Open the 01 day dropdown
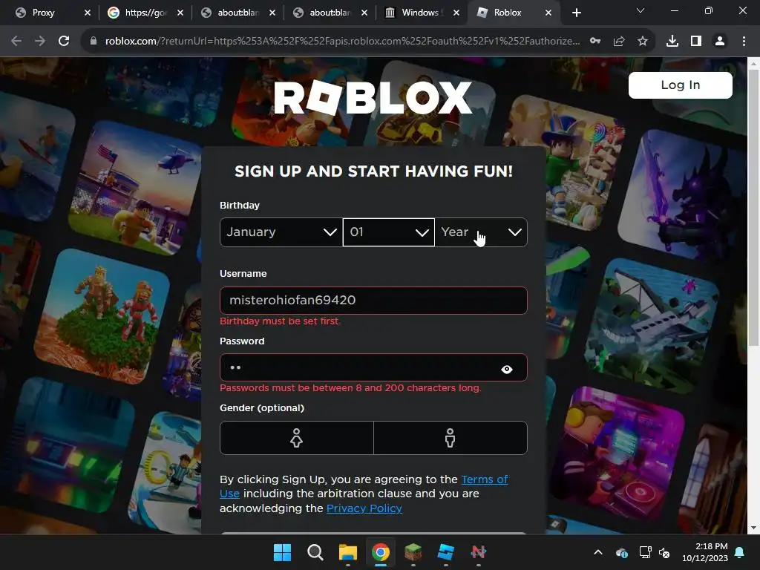The height and width of the screenshot is (570, 760). point(389,232)
